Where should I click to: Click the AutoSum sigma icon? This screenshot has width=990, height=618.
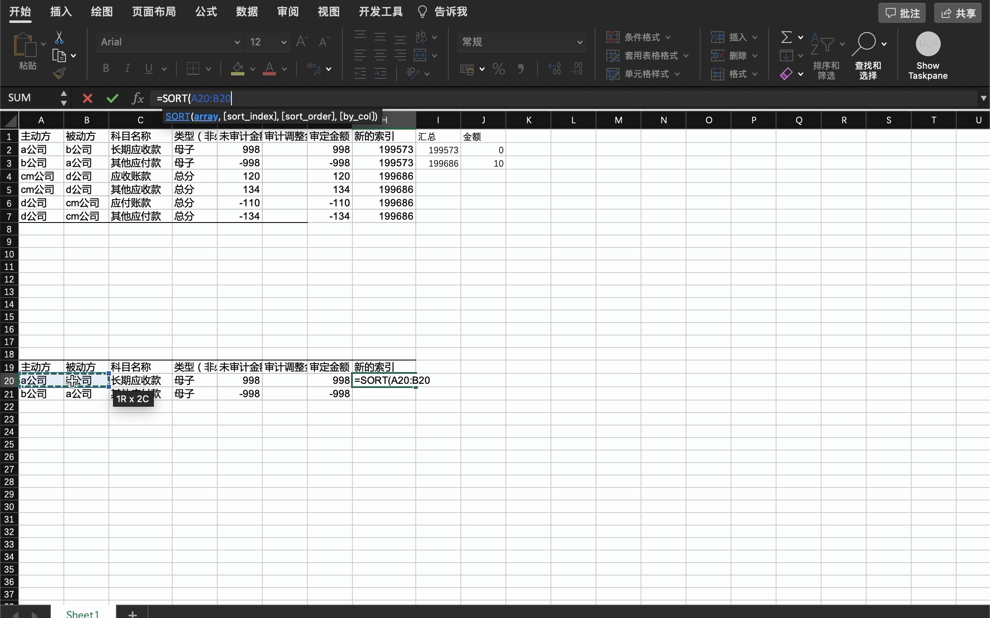tap(786, 38)
